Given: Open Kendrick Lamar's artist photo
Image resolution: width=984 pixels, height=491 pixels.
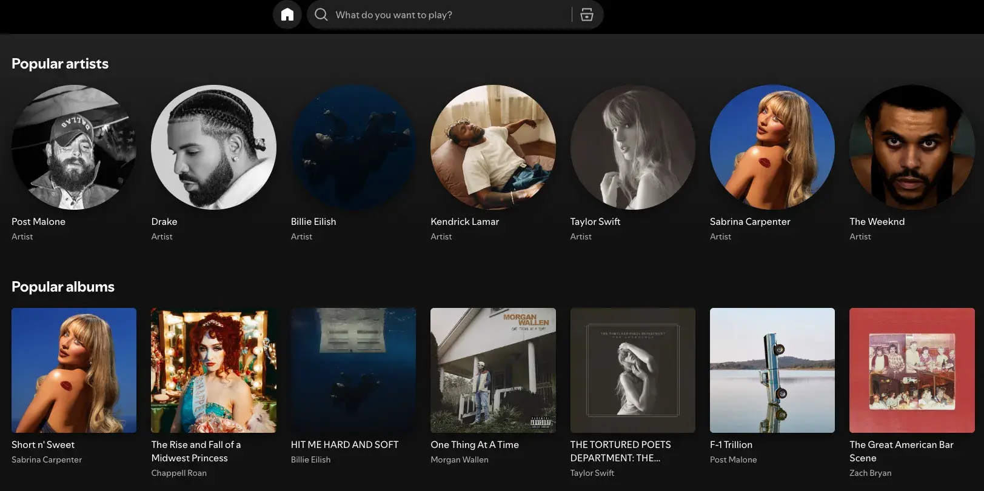Looking at the screenshot, I should (x=493, y=147).
